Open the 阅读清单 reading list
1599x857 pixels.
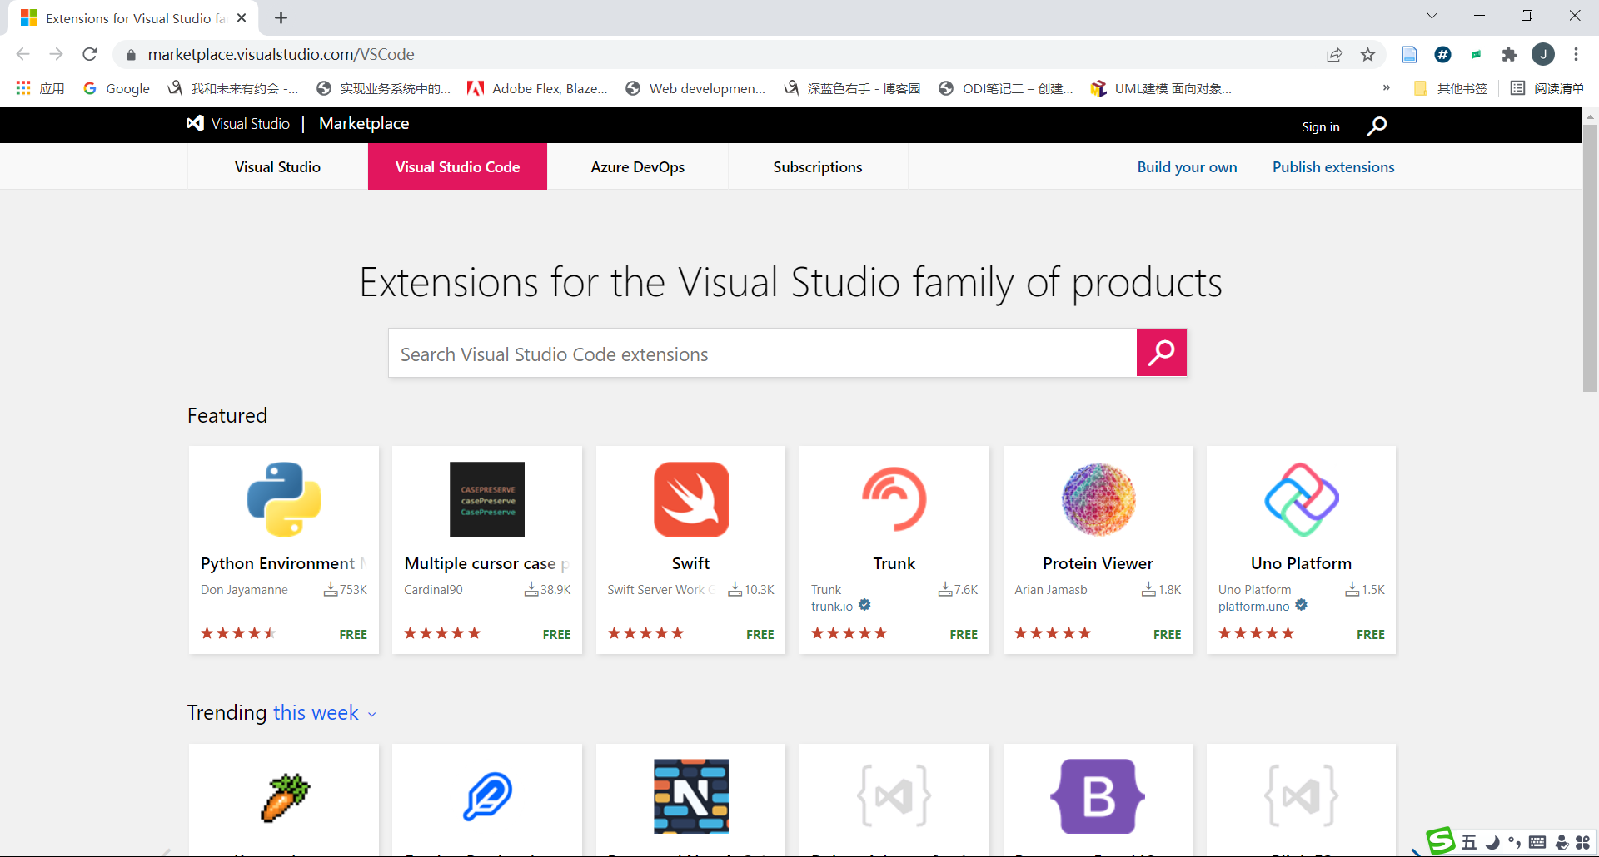click(1547, 87)
